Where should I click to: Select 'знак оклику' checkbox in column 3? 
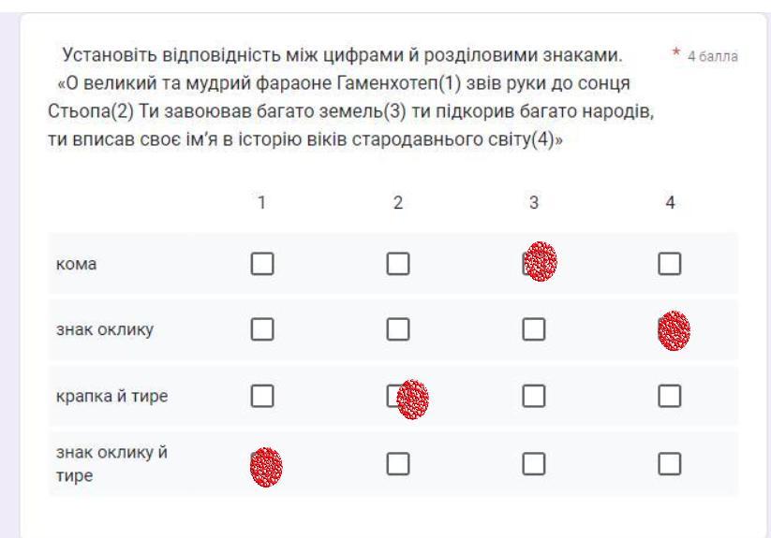point(533,329)
